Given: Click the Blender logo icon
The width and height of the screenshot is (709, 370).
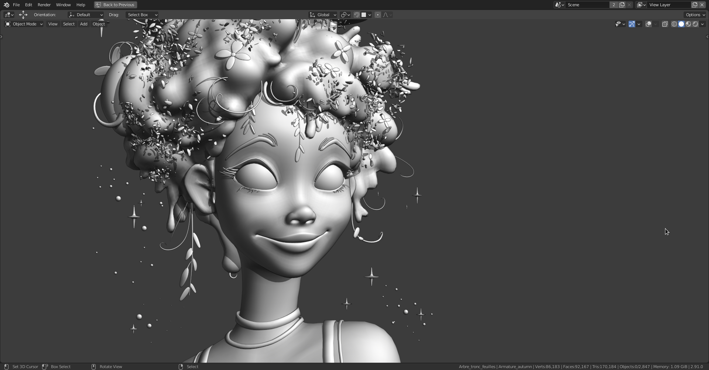Looking at the screenshot, I should (6, 5).
